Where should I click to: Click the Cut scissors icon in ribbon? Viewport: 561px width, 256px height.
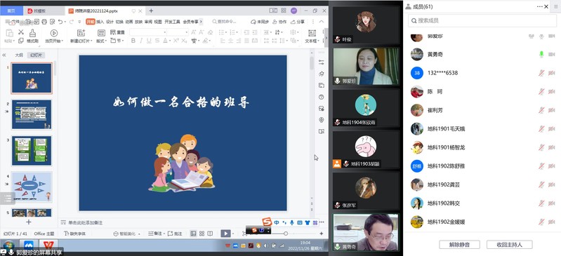pyautogui.click(x=21, y=32)
